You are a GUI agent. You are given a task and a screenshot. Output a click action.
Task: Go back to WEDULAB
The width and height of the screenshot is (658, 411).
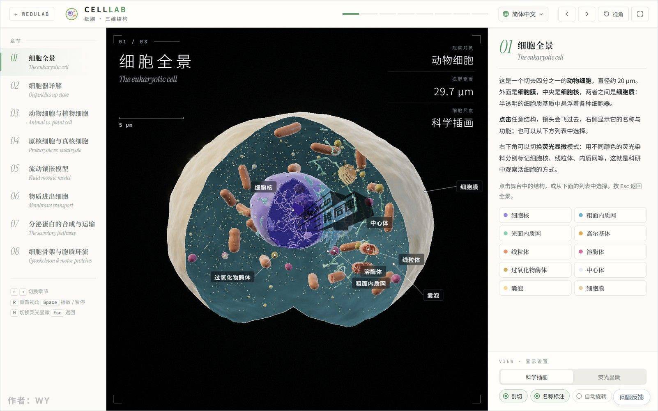click(x=32, y=14)
